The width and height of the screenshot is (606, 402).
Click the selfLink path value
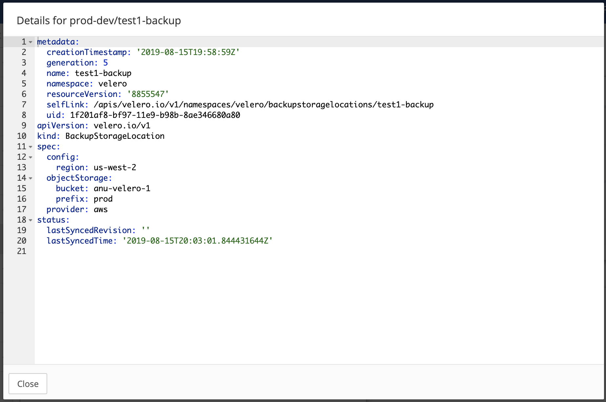pos(264,105)
